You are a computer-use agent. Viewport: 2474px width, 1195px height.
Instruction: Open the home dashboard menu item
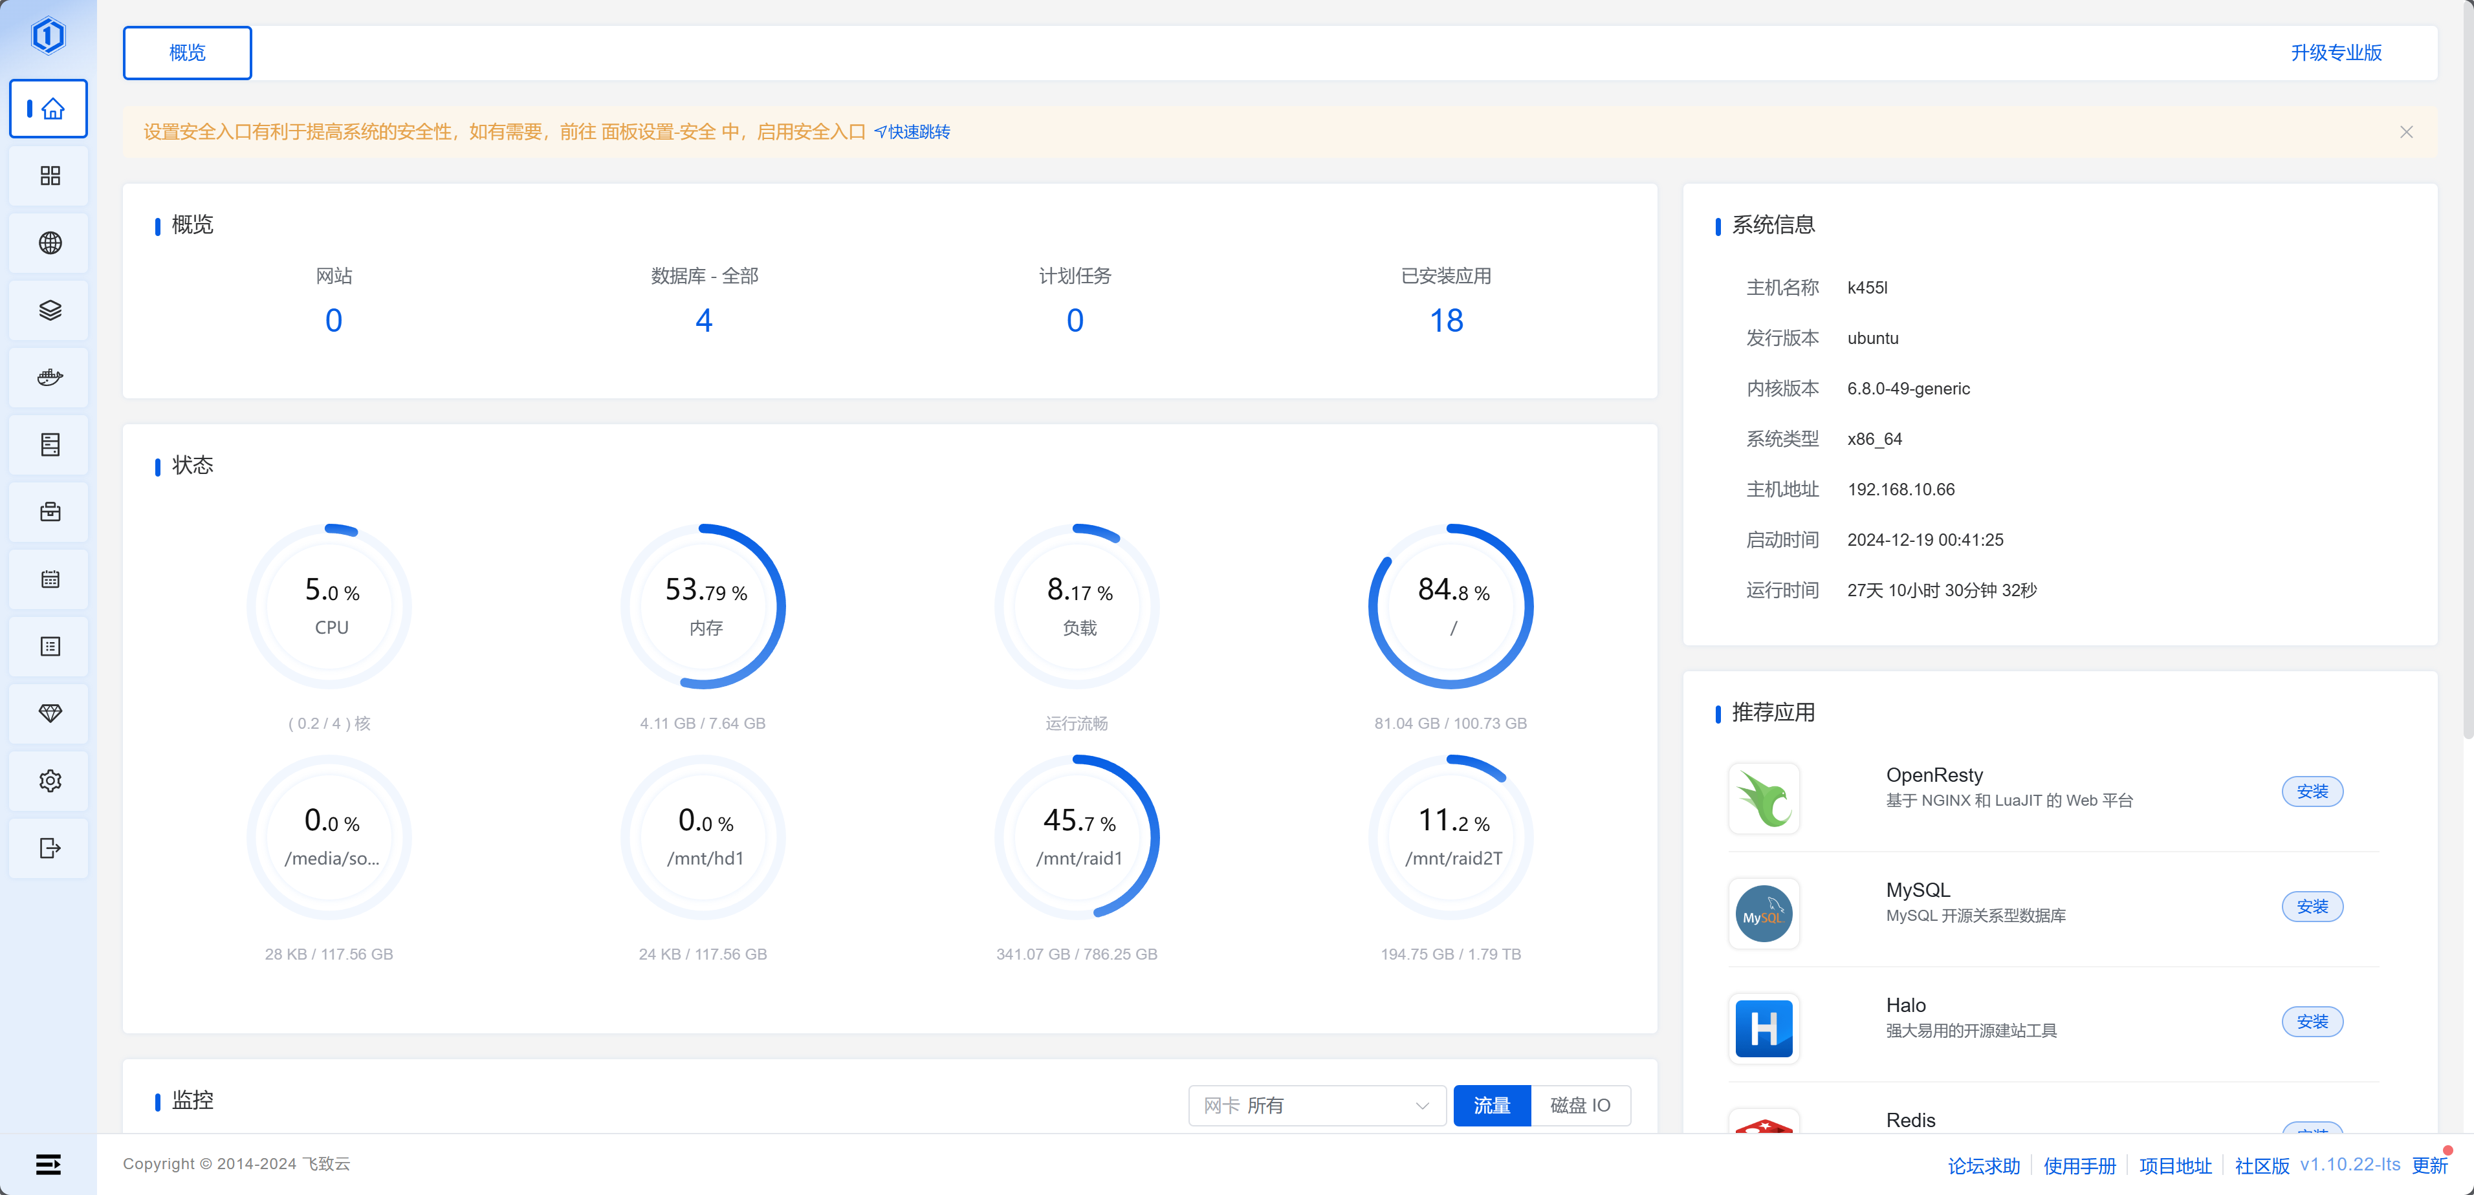click(50, 109)
